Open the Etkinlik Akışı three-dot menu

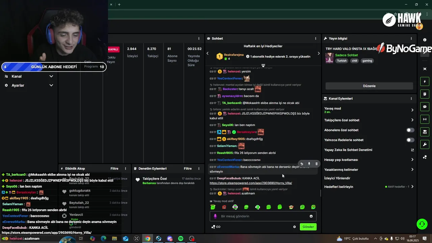(126, 168)
